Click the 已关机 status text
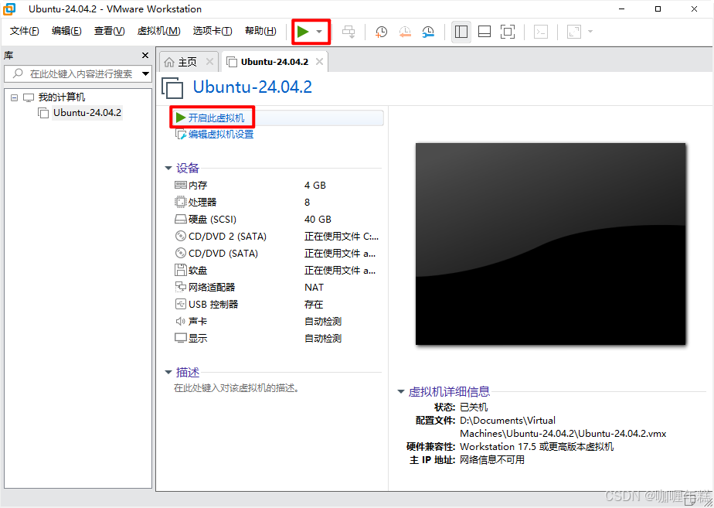The height and width of the screenshot is (508, 714). 474,407
